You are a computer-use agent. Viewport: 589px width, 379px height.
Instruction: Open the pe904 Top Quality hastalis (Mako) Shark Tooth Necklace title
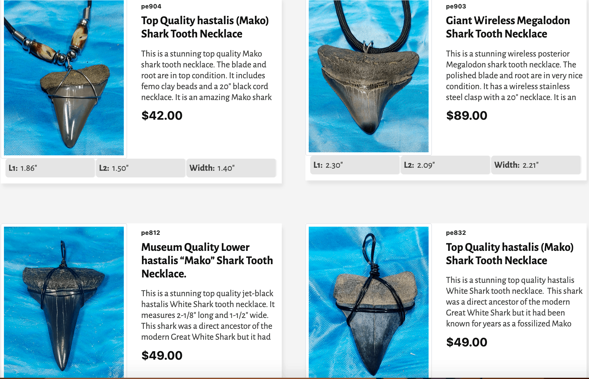[x=205, y=27]
